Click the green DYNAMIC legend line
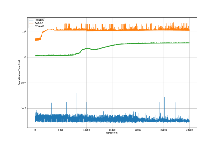 pos(31,26)
